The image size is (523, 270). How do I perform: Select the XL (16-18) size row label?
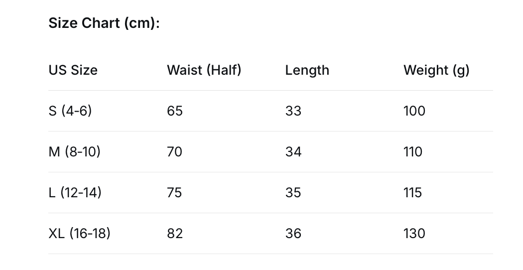[79, 233]
